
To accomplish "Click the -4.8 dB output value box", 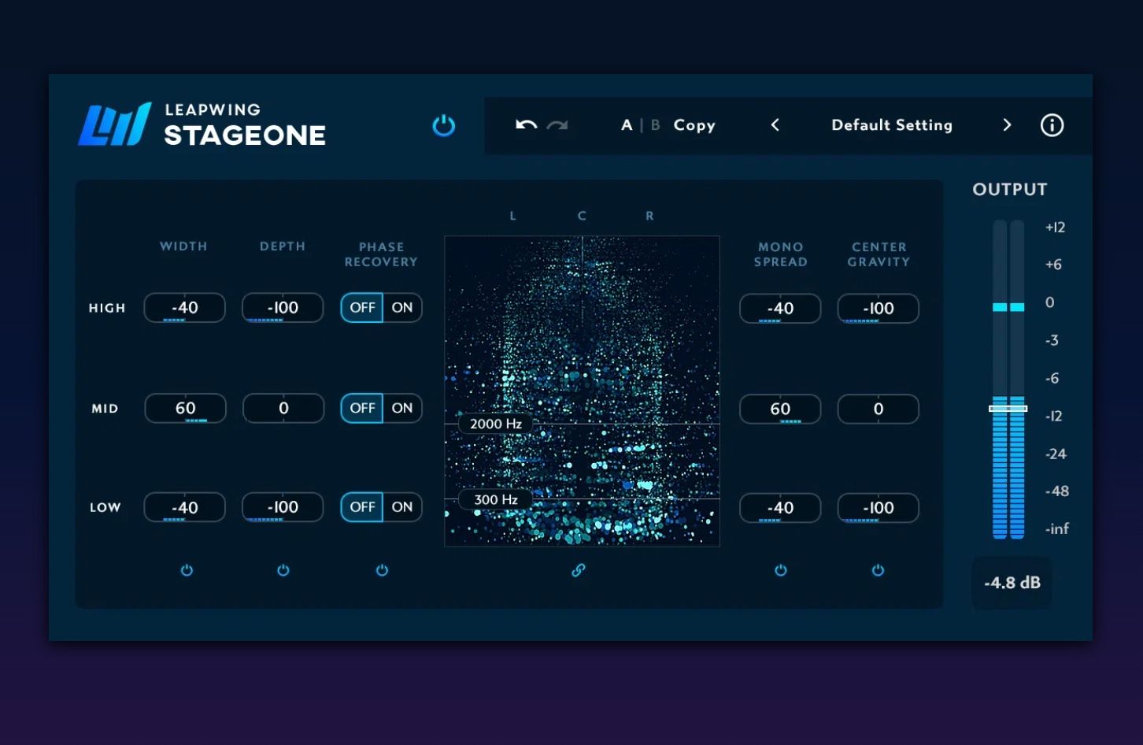I will [x=1012, y=583].
